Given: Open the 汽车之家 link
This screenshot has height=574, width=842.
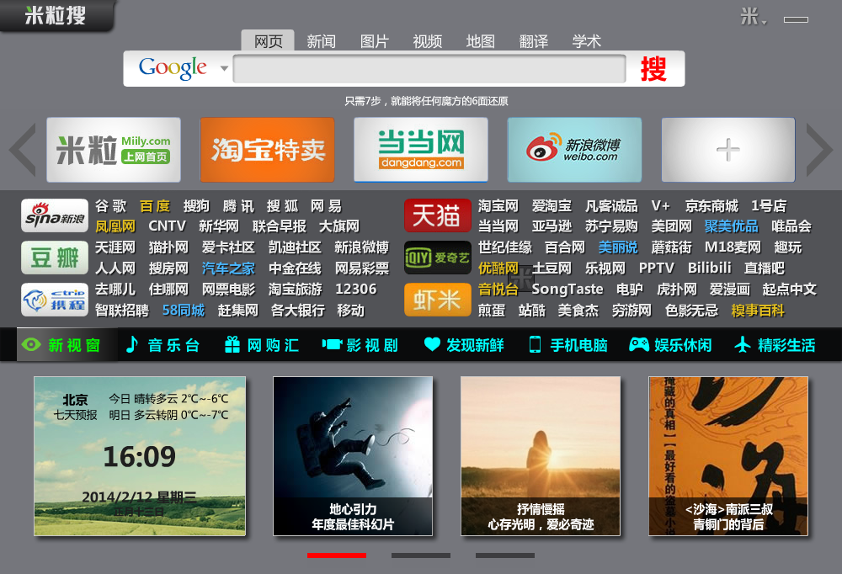Looking at the screenshot, I should click(228, 268).
